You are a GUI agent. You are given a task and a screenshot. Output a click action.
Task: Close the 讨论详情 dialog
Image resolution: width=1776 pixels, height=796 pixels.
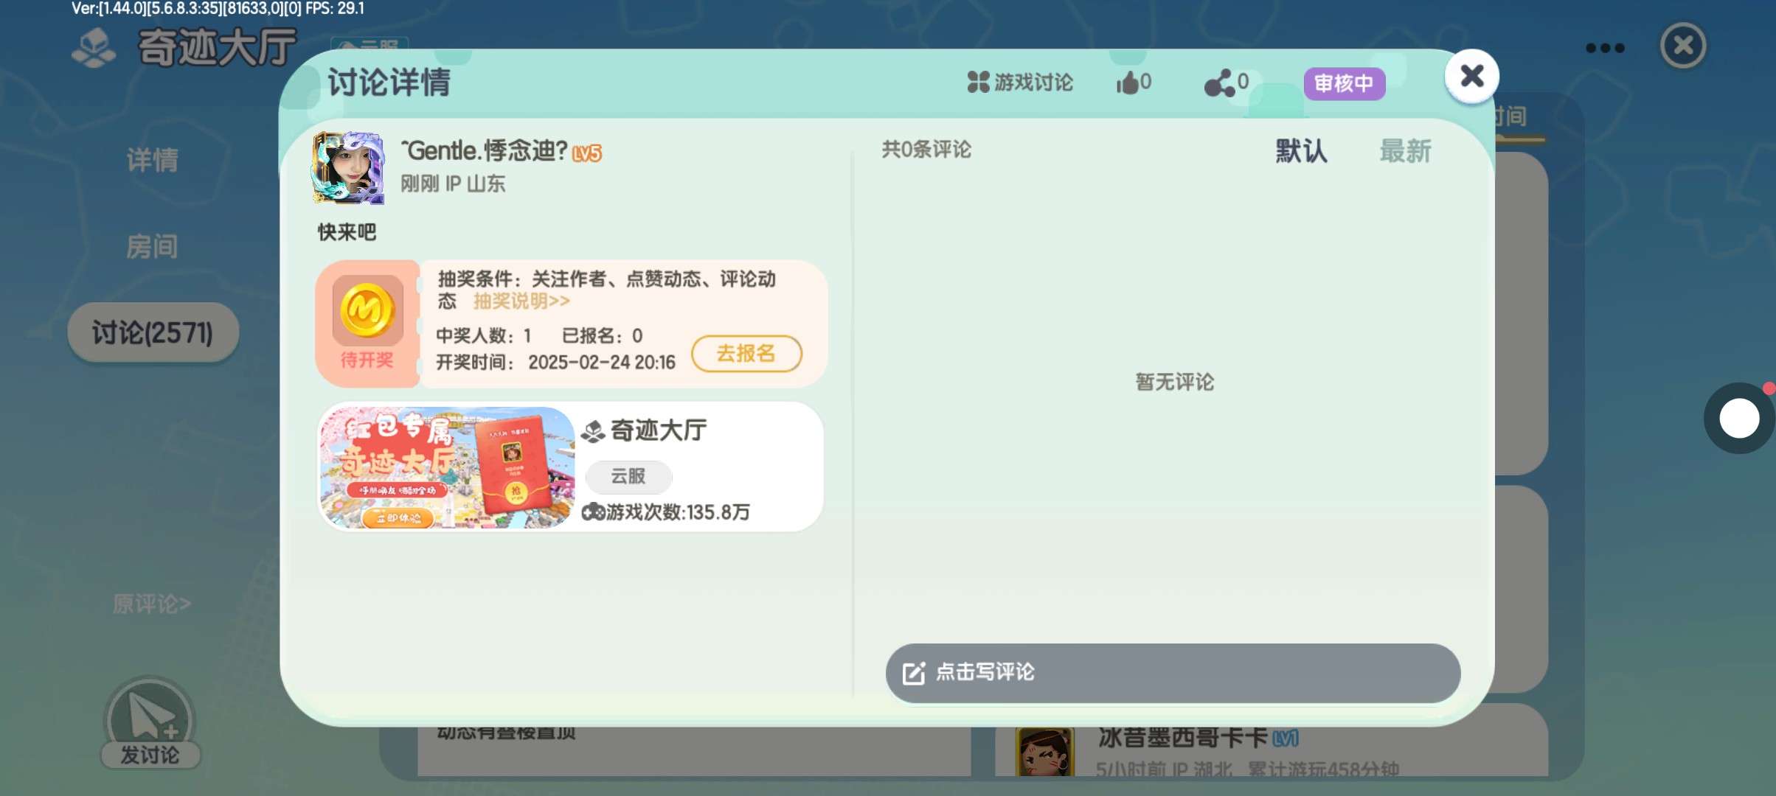tap(1471, 76)
